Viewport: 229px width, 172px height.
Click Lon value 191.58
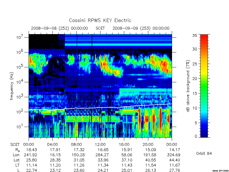(149, 155)
